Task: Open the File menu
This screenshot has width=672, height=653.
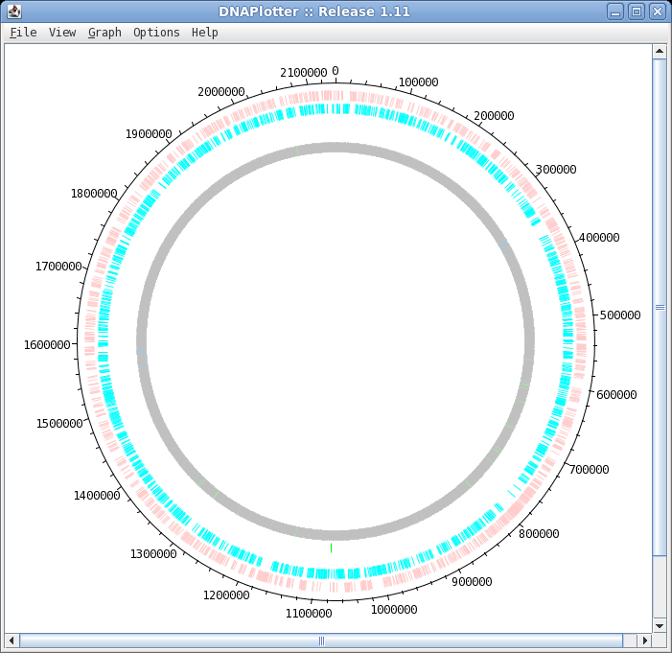Action: 23,33
